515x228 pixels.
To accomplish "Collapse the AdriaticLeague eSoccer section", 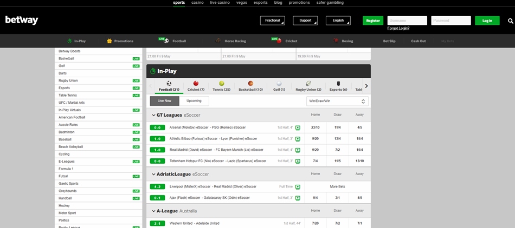I will 153,175.
